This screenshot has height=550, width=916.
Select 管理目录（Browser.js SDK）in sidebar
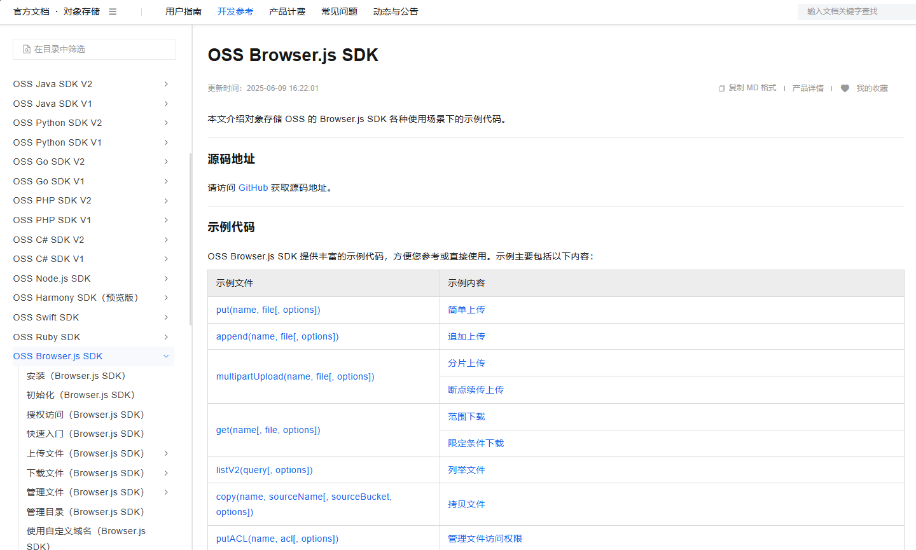(85, 512)
